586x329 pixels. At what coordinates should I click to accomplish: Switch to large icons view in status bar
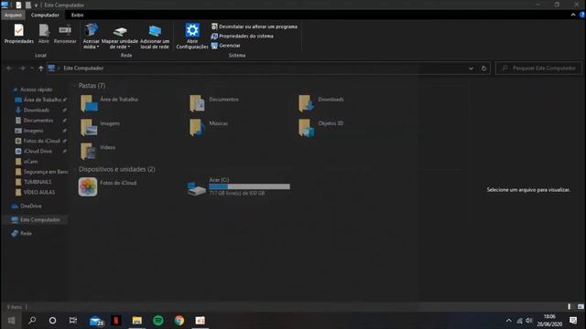coord(581,307)
